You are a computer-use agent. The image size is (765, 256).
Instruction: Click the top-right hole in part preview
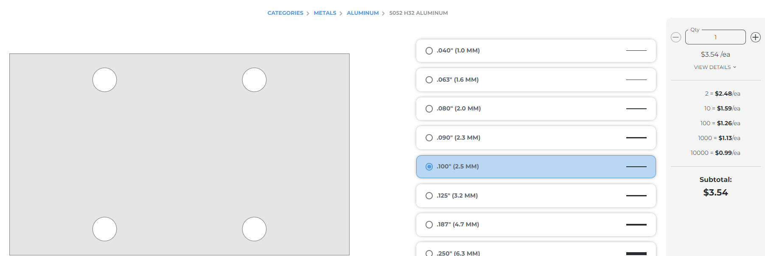(254, 80)
